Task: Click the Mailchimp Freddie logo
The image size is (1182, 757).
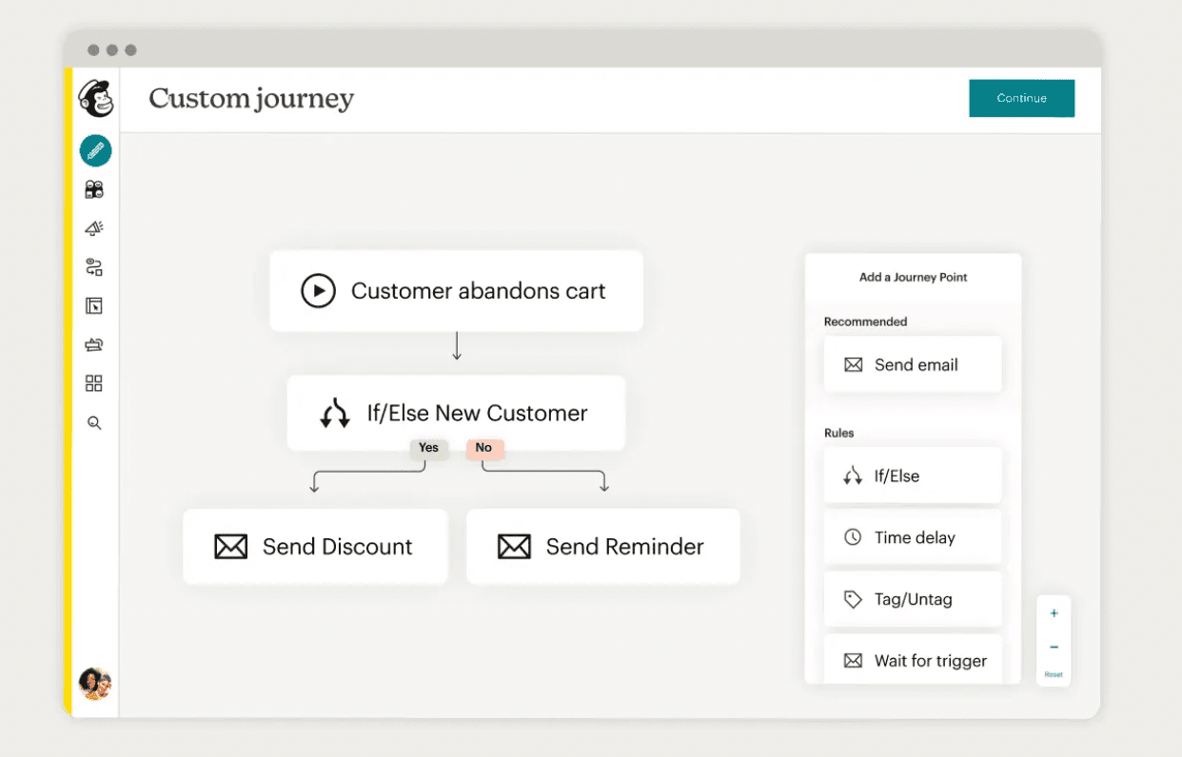Action: pyautogui.click(x=95, y=98)
